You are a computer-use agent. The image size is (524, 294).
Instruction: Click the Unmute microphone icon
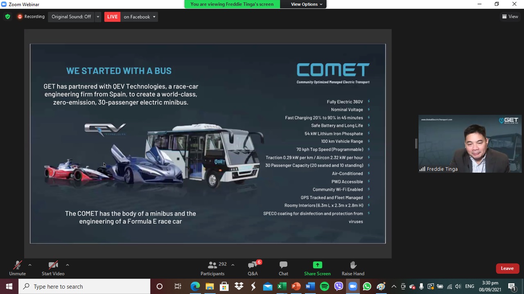[17, 265]
